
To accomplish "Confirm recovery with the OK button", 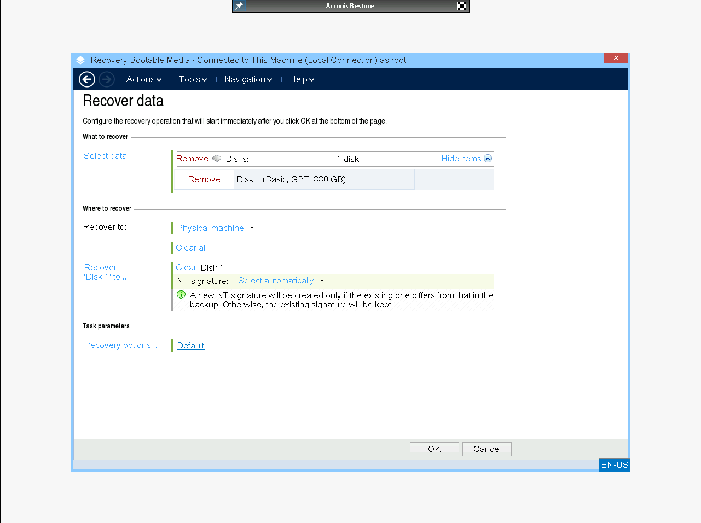I will click(434, 449).
